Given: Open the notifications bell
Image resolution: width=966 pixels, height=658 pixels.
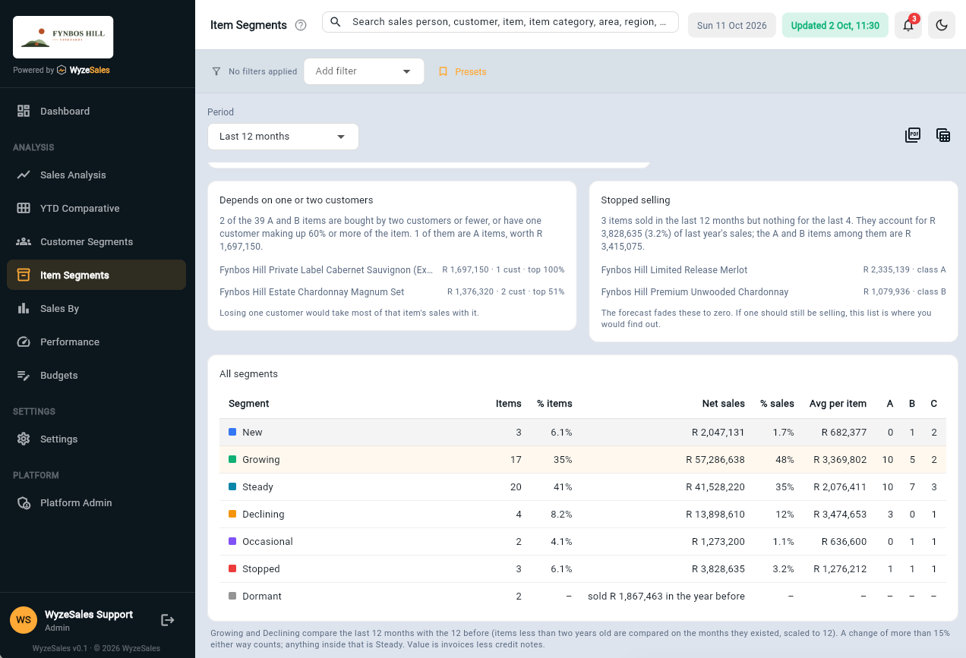Looking at the screenshot, I should tap(908, 25).
